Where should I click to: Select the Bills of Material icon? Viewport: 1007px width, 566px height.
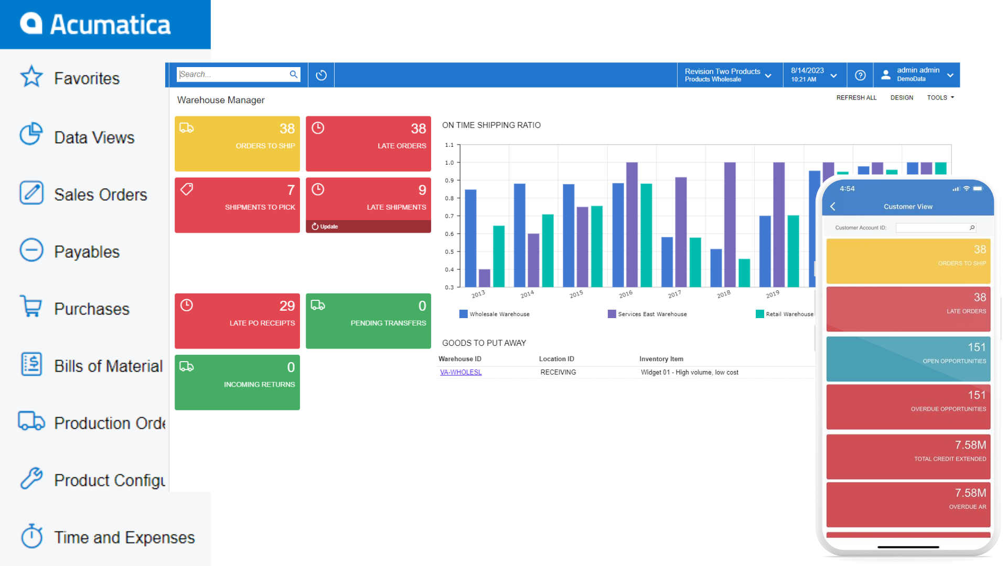coord(31,366)
